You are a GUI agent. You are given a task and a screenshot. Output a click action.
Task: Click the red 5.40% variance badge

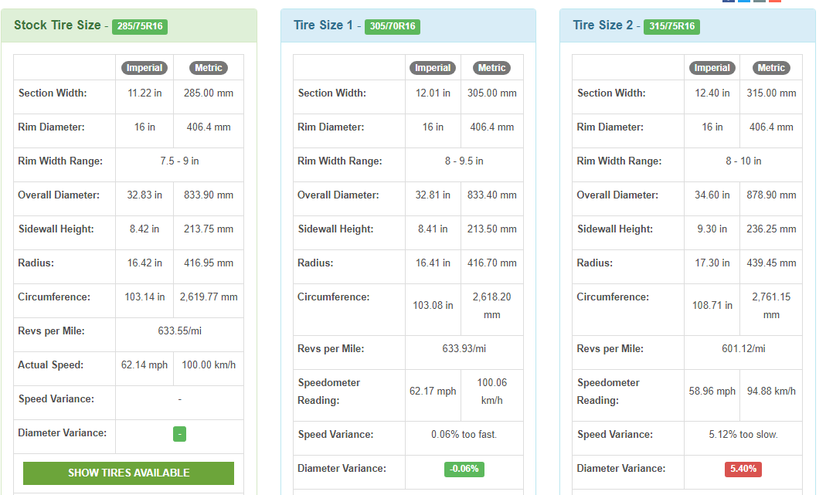(x=743, y=469)
